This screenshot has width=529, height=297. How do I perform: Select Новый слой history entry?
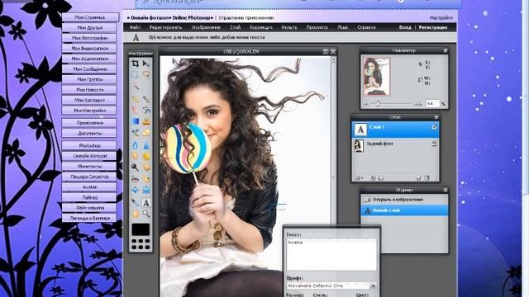tap(404, 210)
